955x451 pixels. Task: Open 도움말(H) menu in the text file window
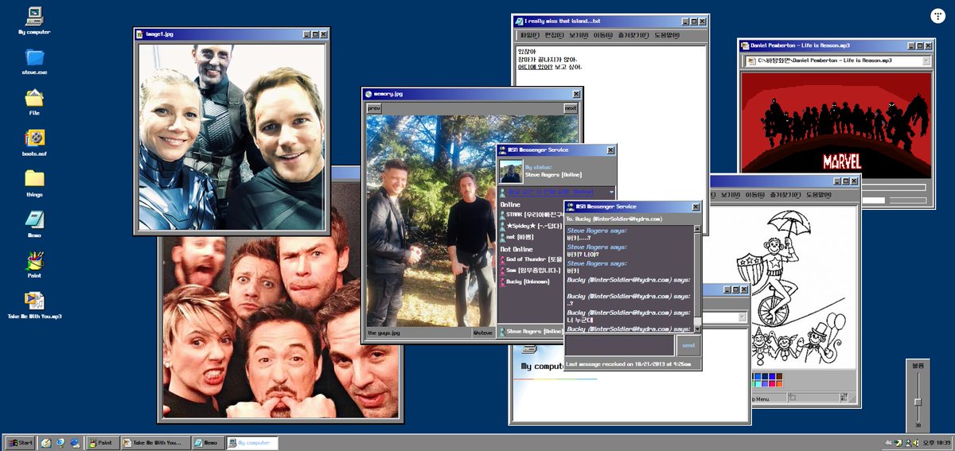(x=666, y=36)
